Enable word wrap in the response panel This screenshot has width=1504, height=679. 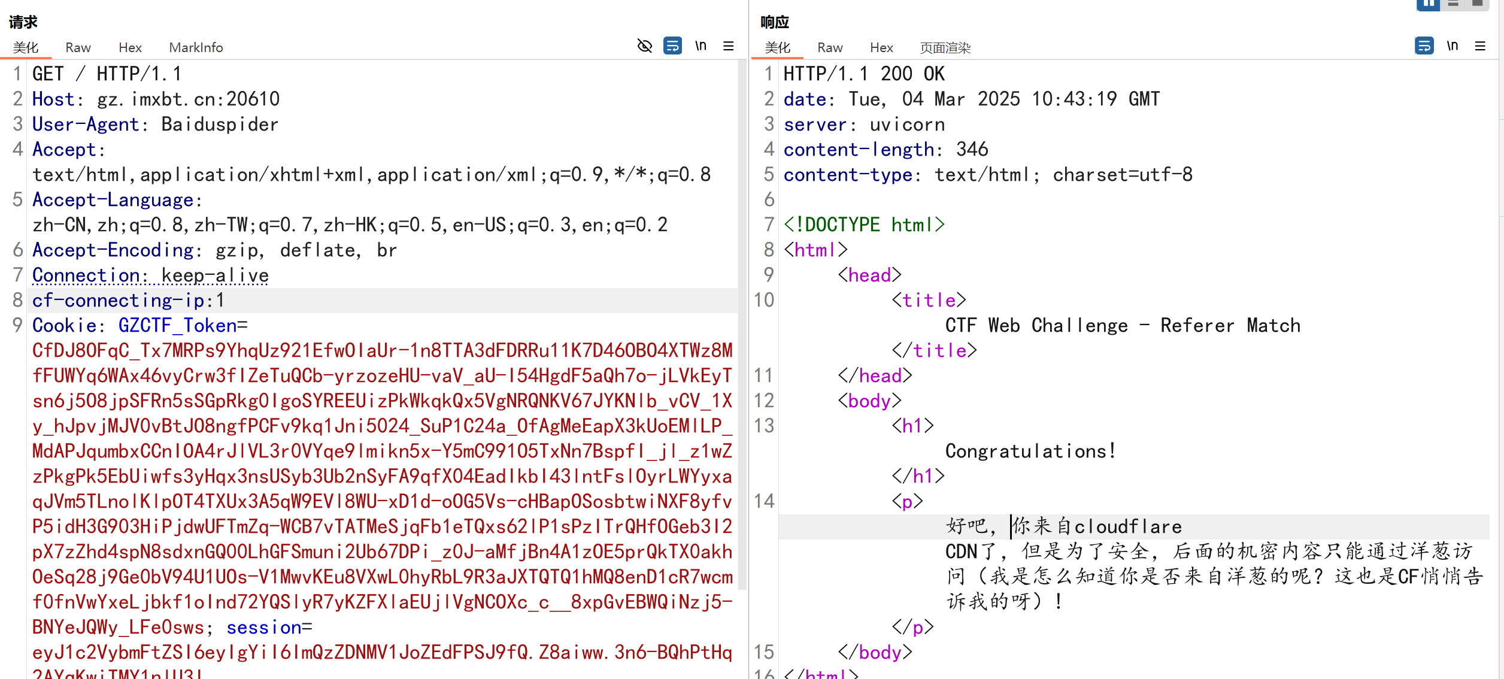(1425, 46)
